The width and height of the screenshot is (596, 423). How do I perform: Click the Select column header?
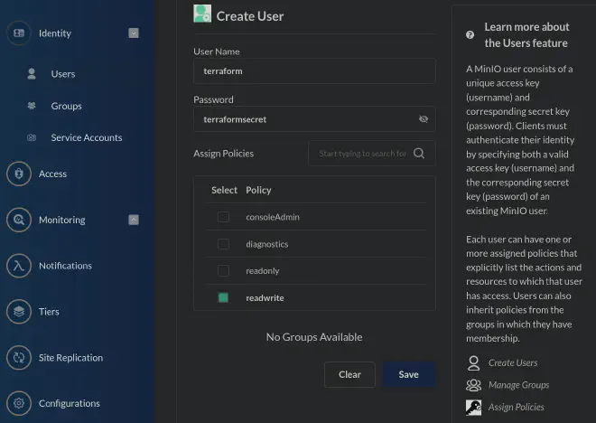[224, 190]
